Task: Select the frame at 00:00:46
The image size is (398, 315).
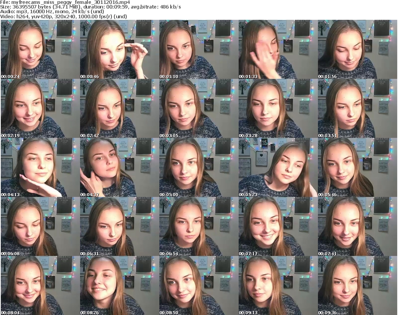Action: click(119, 49)
